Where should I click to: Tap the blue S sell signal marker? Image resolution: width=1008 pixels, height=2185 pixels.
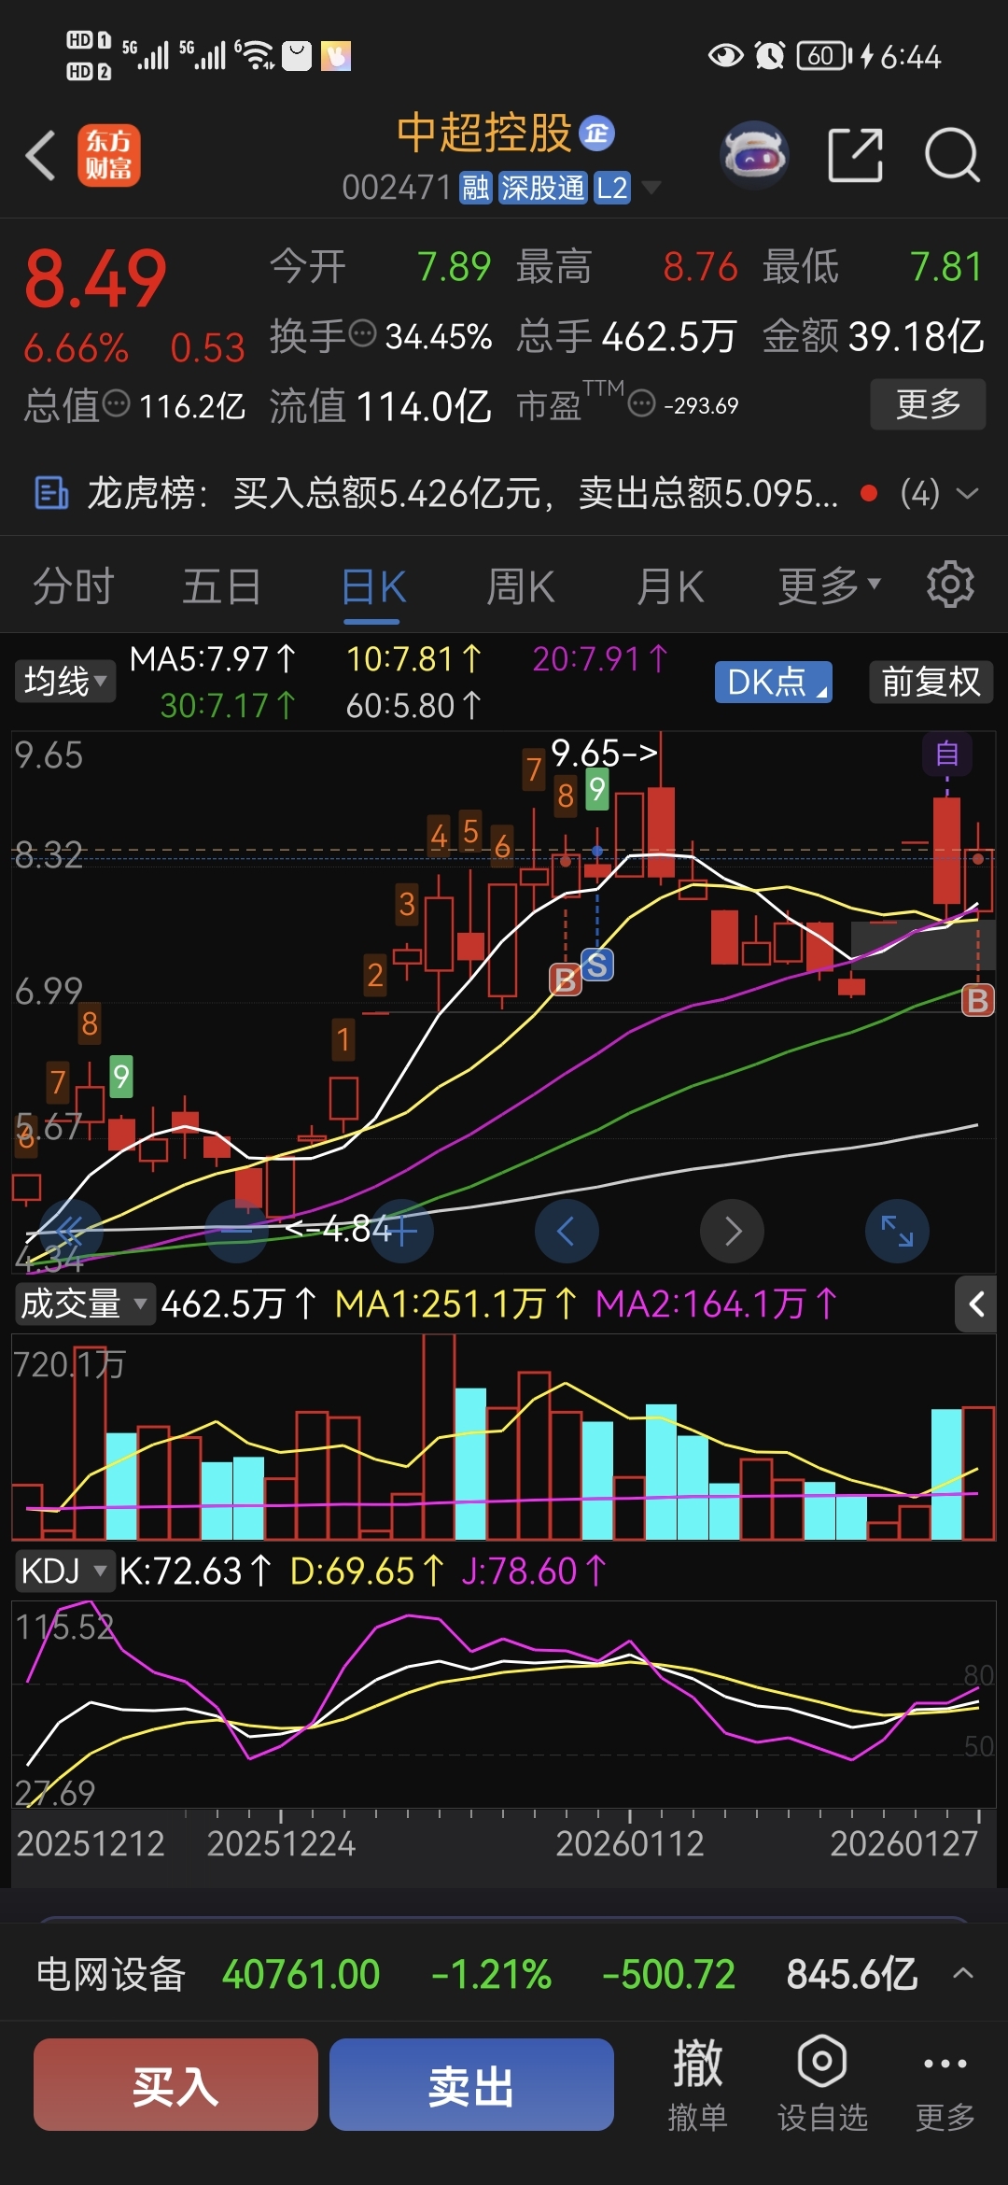click(x=597, y=965)
